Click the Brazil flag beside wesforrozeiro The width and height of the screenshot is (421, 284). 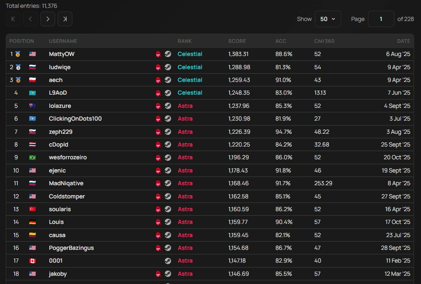coord(32,157)
